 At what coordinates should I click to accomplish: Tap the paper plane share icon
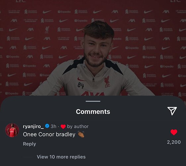coord(172,111)
